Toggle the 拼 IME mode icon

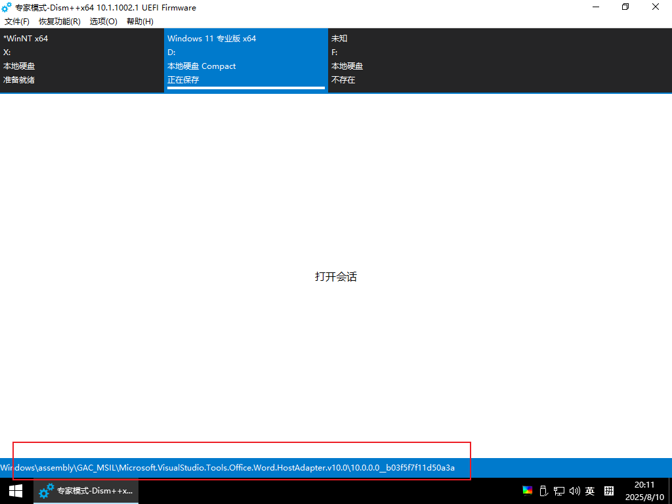609,491
